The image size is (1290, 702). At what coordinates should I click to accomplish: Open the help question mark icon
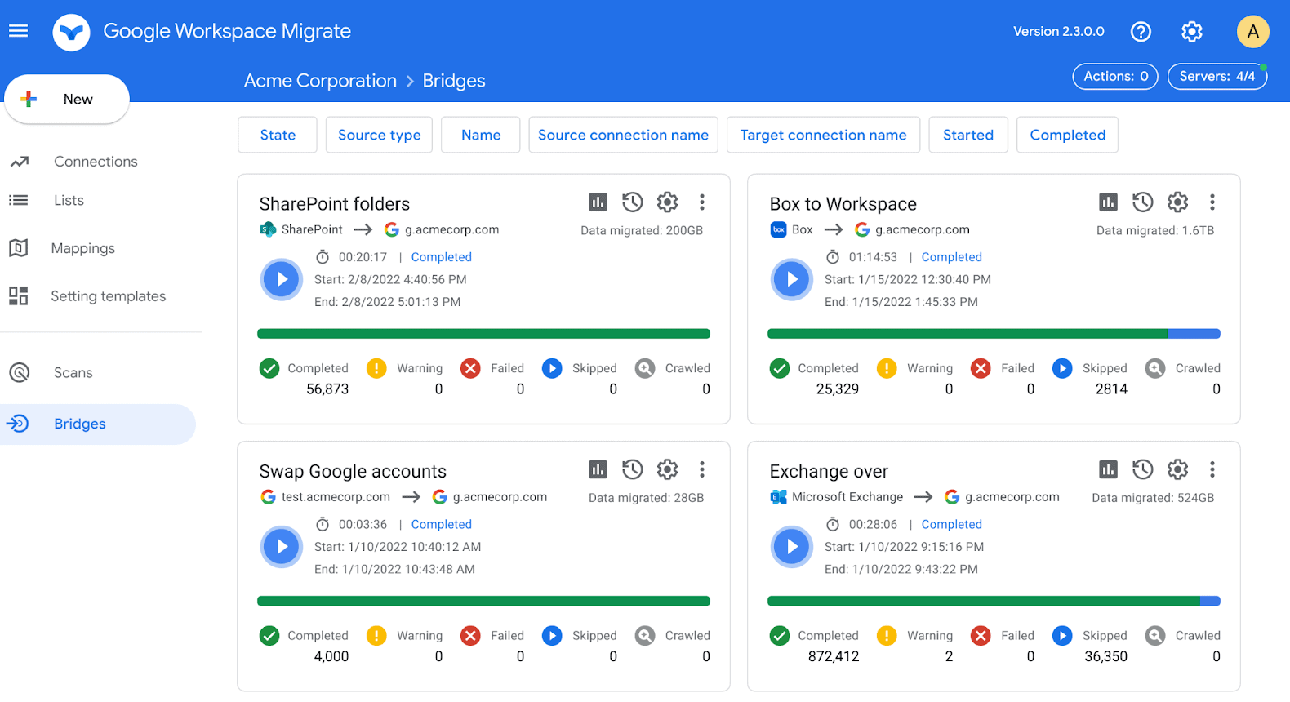1141,32
